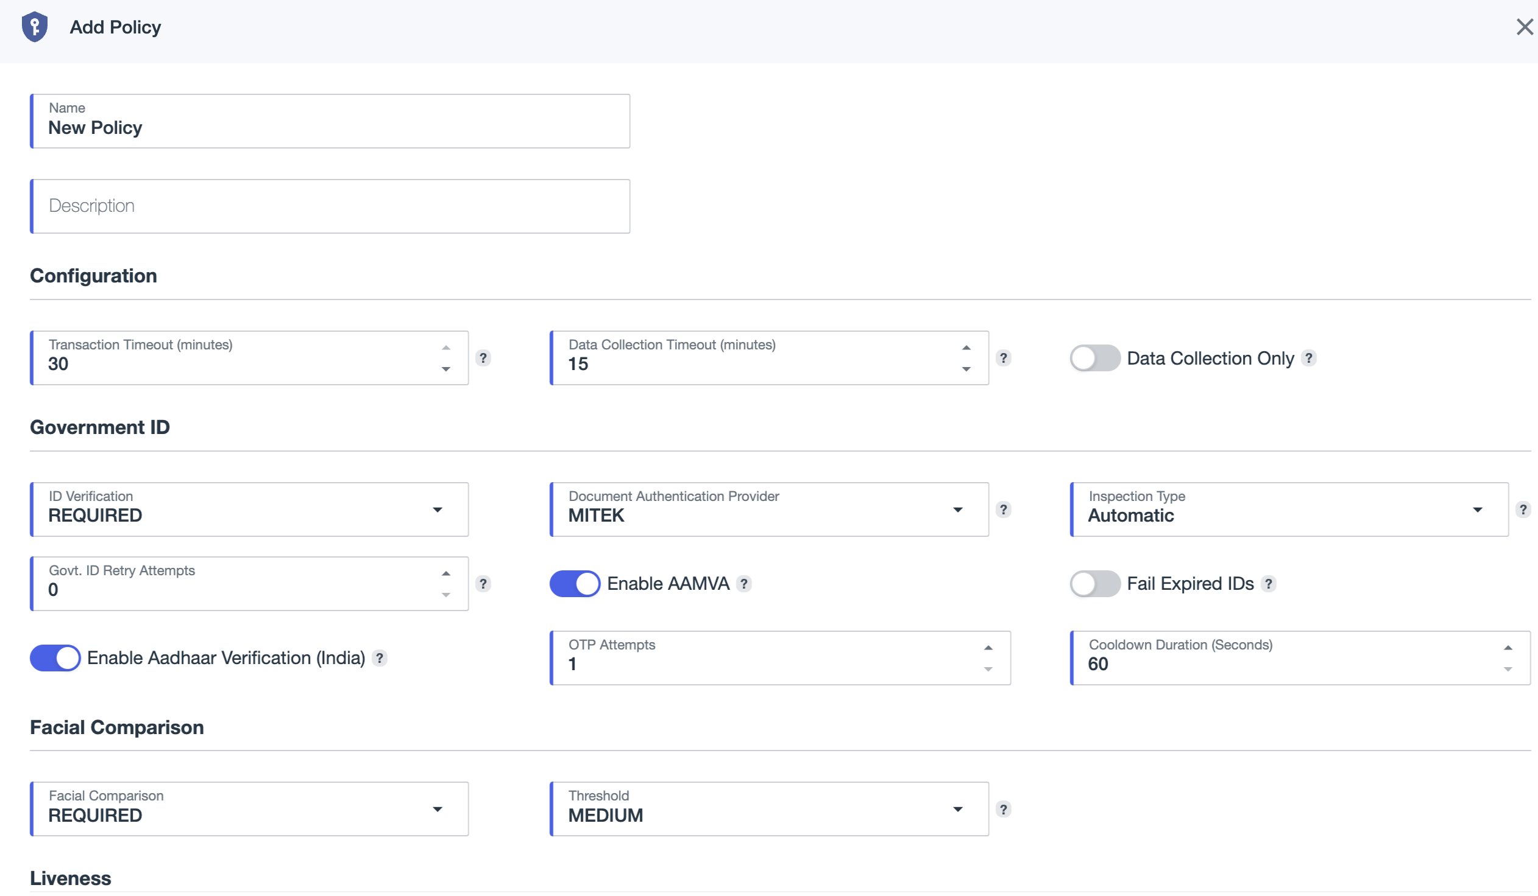The height and width of the screenshot is (896, 1538).
Task: Click help icon for Document Authentication Provider
Action: pos(1003,509)
